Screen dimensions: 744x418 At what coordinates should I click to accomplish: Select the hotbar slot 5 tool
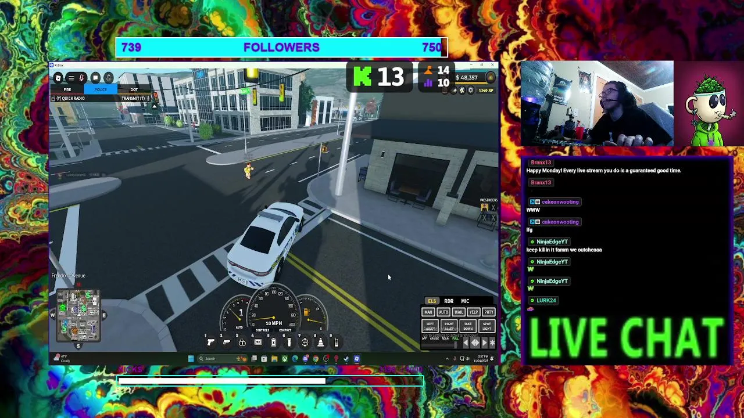[x=274, y=343]
